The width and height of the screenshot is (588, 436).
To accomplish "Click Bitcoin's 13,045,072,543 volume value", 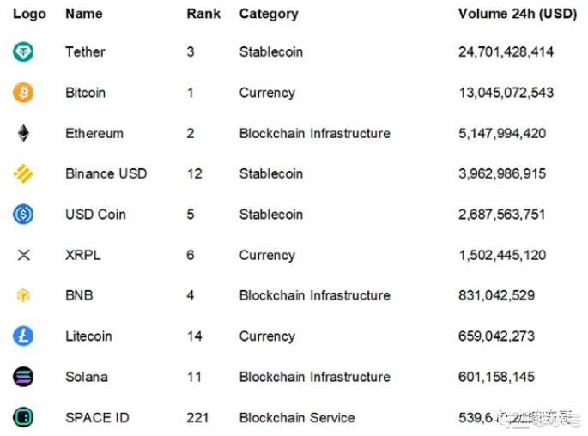I will point(506,93).
